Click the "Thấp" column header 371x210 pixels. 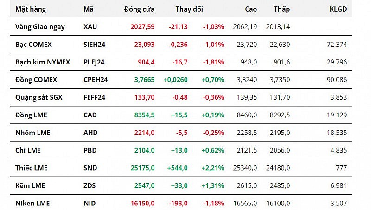(281, 9)
